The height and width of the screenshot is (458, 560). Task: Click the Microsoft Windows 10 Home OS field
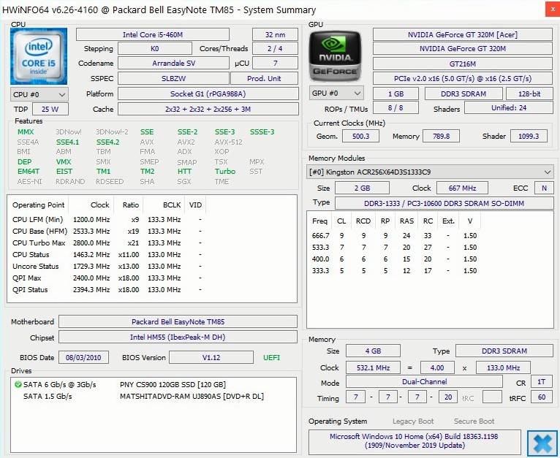click(x=415, y=441)
